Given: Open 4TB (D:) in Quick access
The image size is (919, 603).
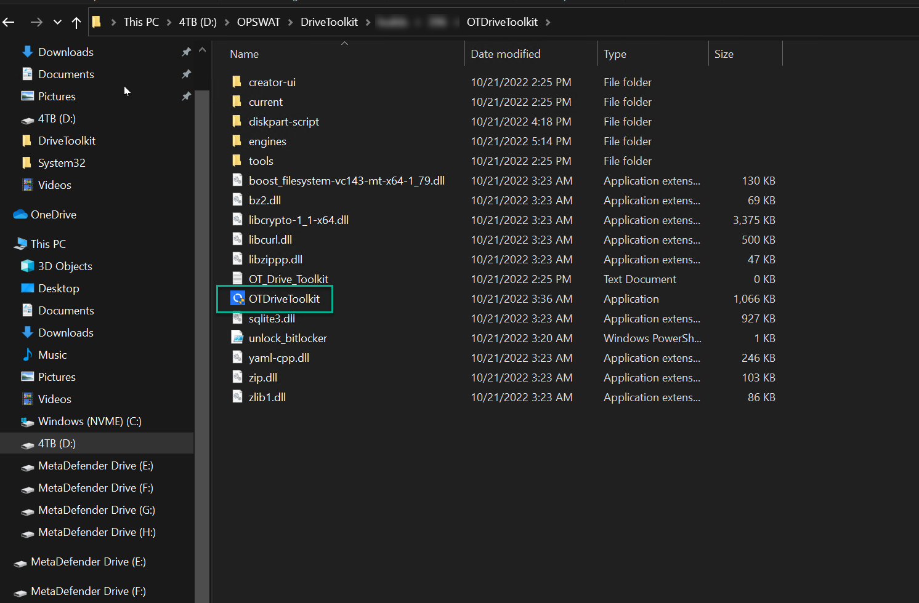Looking at the screenshot, I should coord(57,119).
